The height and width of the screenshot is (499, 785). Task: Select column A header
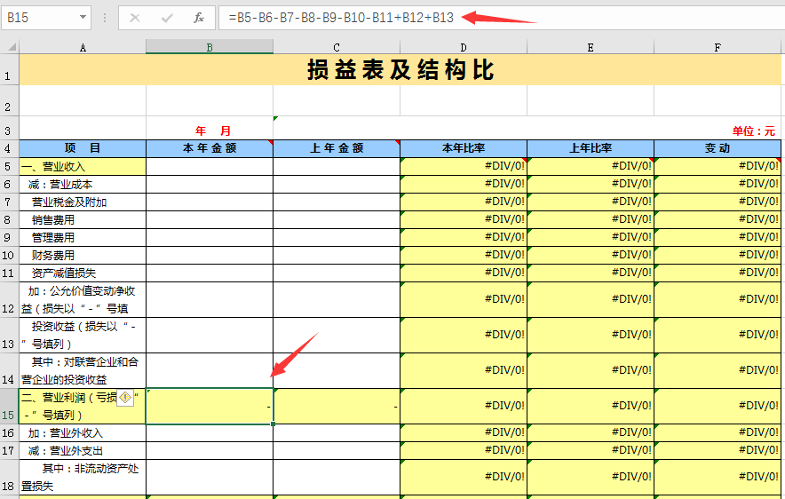point(83,47)
